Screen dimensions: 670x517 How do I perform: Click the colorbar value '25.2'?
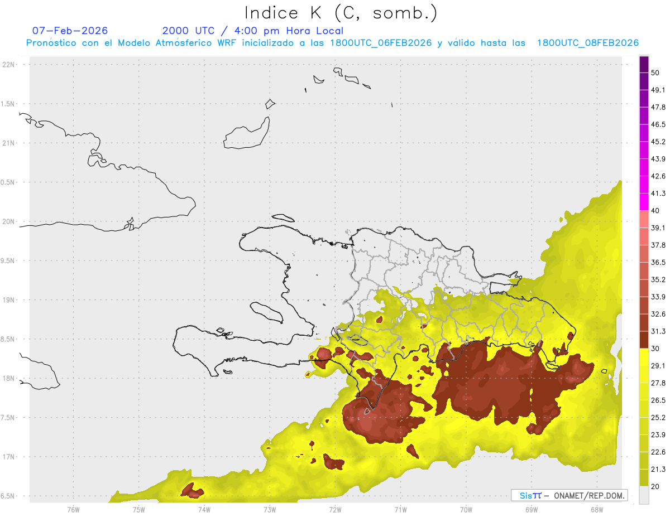click(x=658, y=418)
